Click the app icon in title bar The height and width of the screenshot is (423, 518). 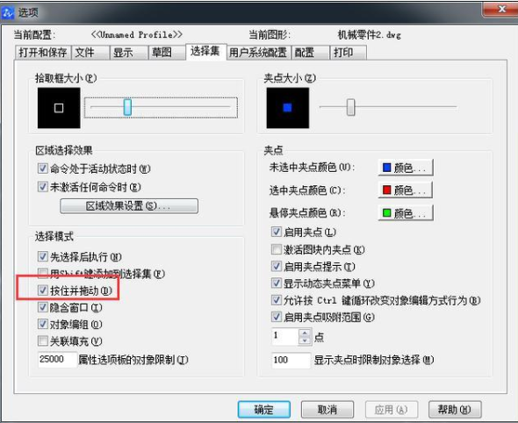[8, 13]
